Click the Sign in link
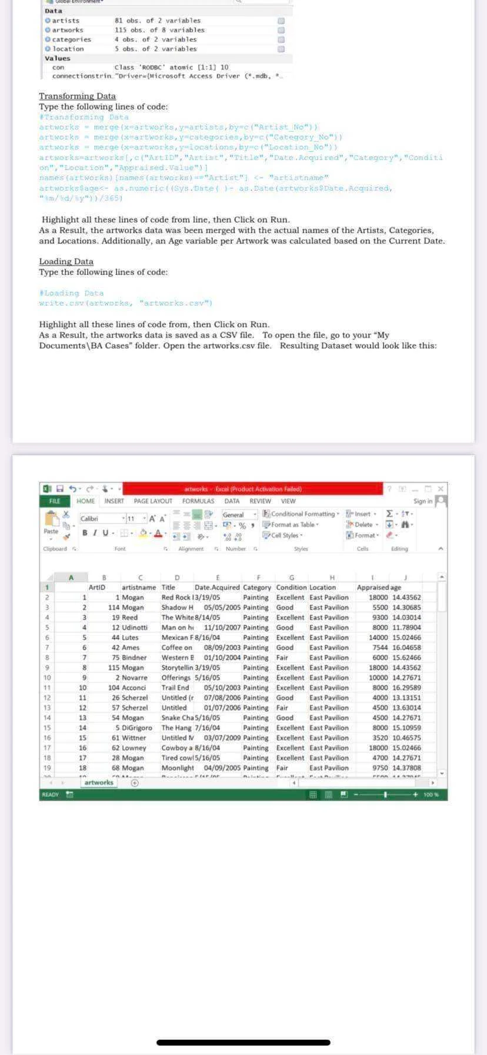Image resolution: width=487 pixels, height=1055 pixels. pos(423,502)
